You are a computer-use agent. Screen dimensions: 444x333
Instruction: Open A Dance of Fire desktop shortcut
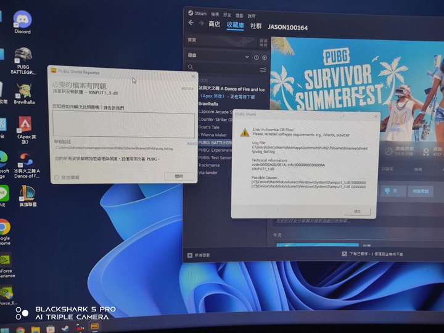[27, 165]
